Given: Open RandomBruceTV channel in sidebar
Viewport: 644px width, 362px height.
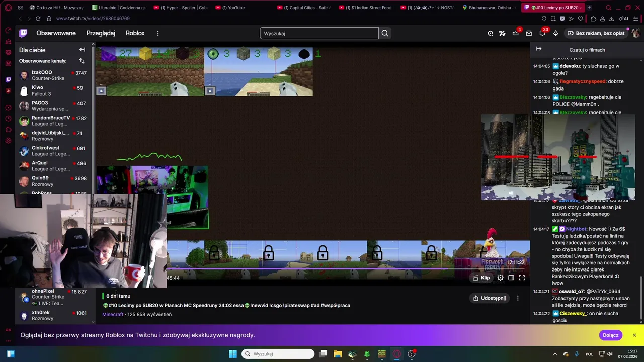Looking at the screenshot, I should click(53, 121).
